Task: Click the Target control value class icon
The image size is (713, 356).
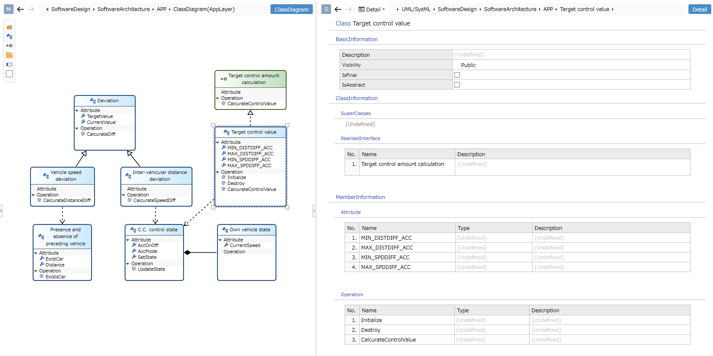Action: 227,132
